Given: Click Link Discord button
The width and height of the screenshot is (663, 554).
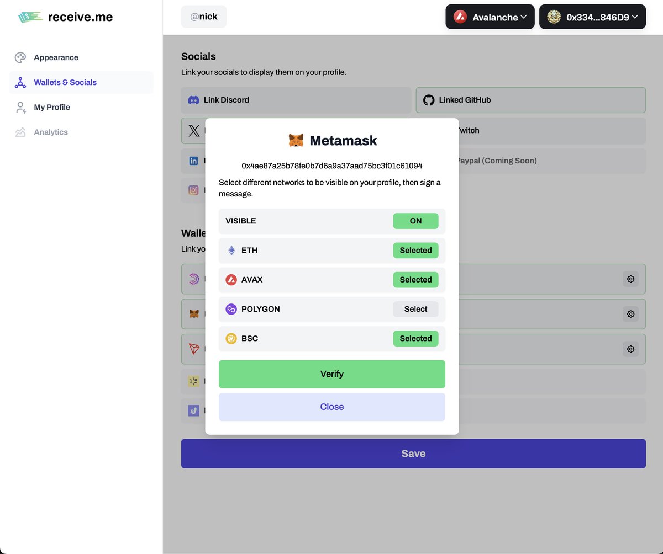Looking at the screenshot, I should (x=296, y=100).
